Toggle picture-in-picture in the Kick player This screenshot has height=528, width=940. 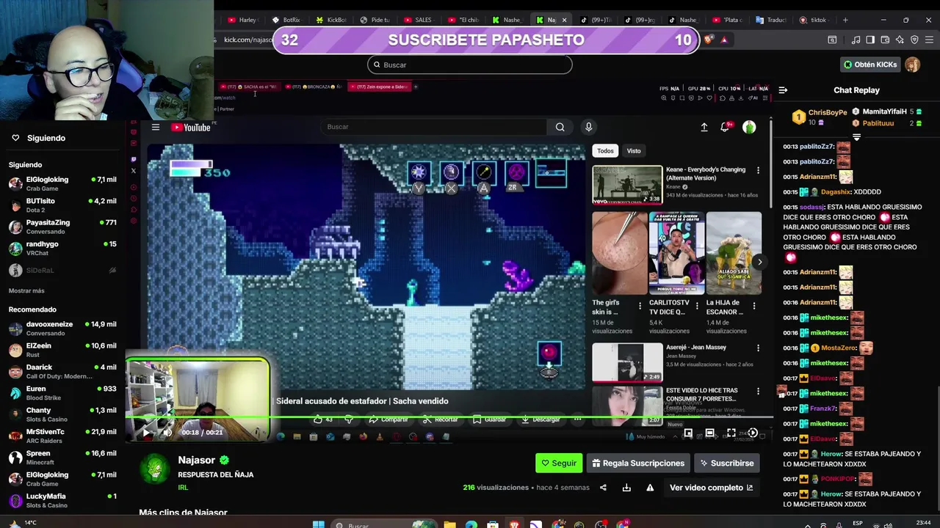coord(688,433)
